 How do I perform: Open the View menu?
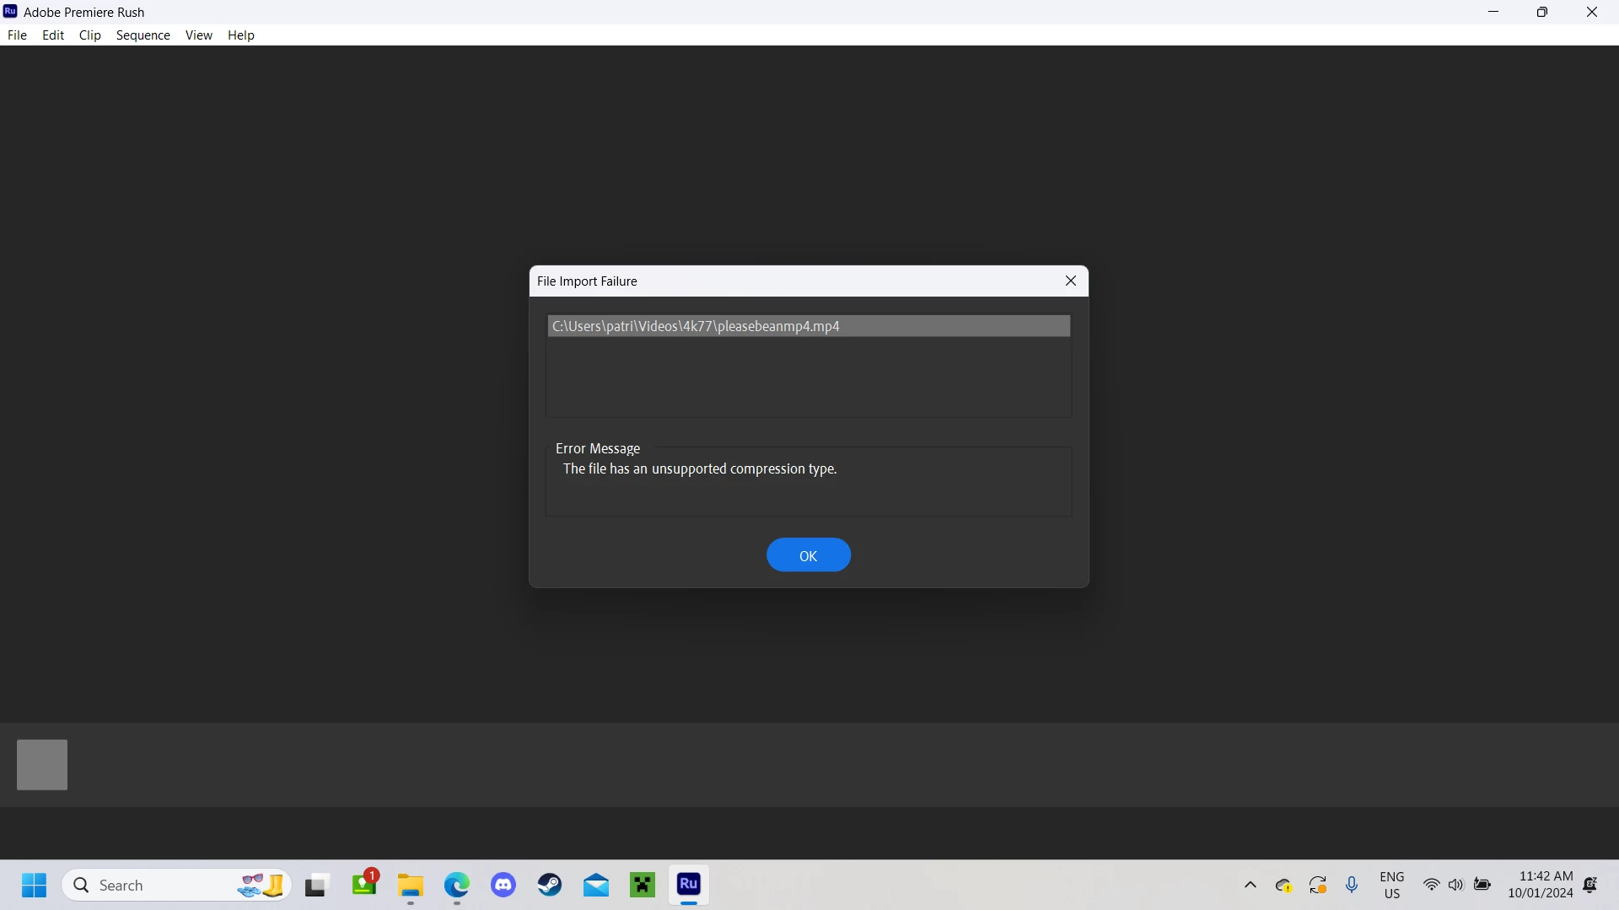198,35
